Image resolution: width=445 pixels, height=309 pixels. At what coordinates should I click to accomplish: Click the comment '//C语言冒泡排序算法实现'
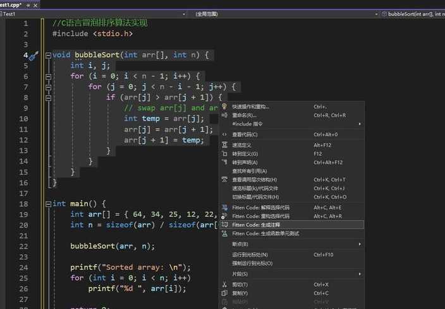[x=100, y=23]
